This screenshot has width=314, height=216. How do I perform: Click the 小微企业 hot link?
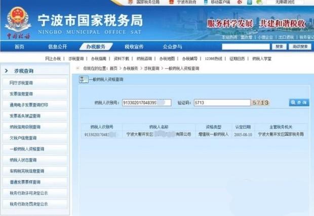point(265,37)
